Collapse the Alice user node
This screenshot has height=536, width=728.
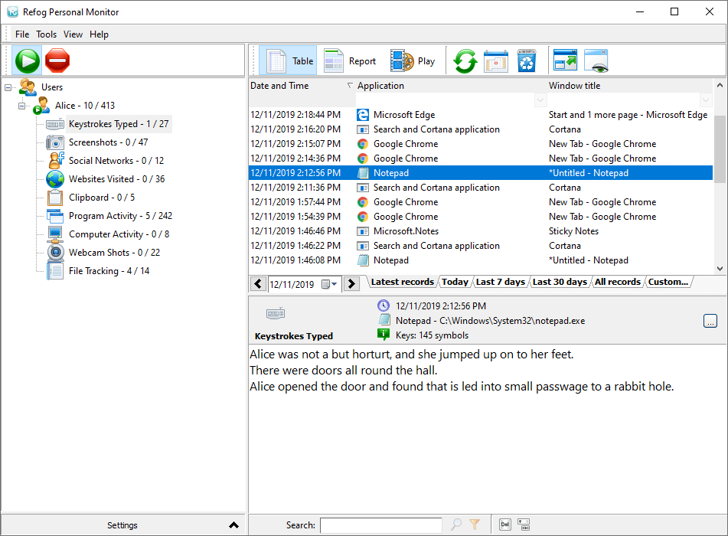pos(21,106)
